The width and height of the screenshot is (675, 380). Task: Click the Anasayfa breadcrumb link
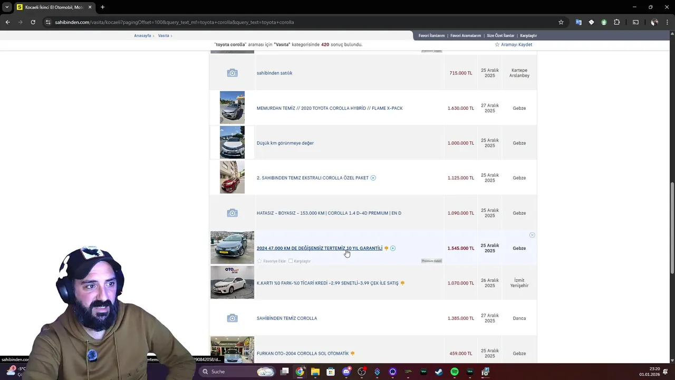pos(142,36)
